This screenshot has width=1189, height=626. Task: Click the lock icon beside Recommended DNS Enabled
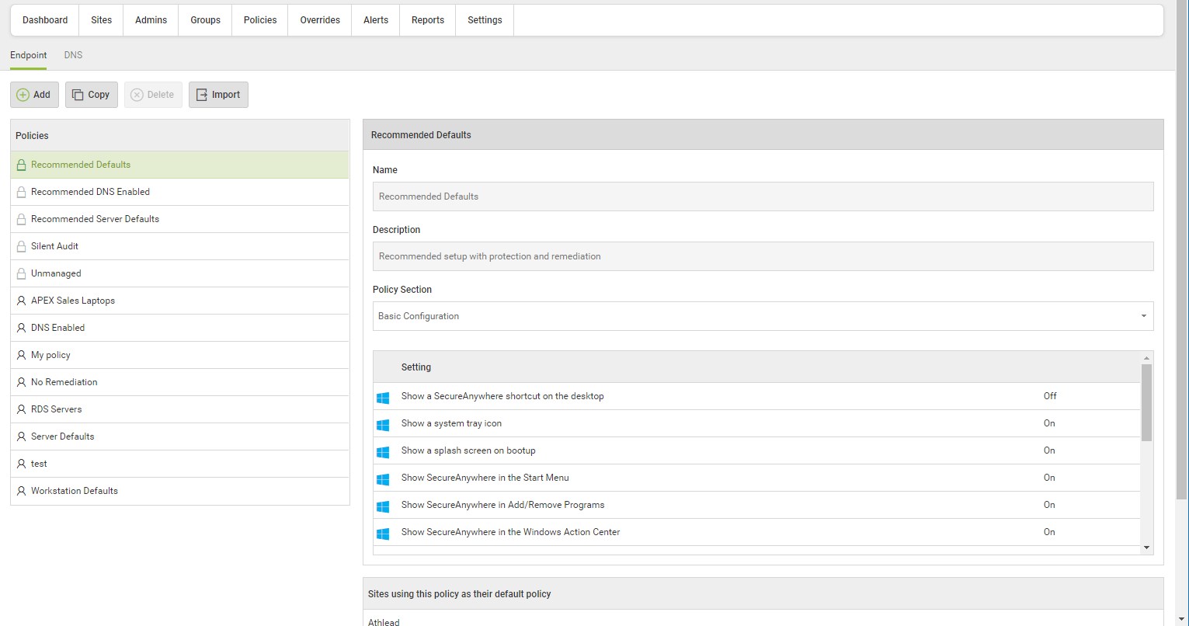coord(22,192)
